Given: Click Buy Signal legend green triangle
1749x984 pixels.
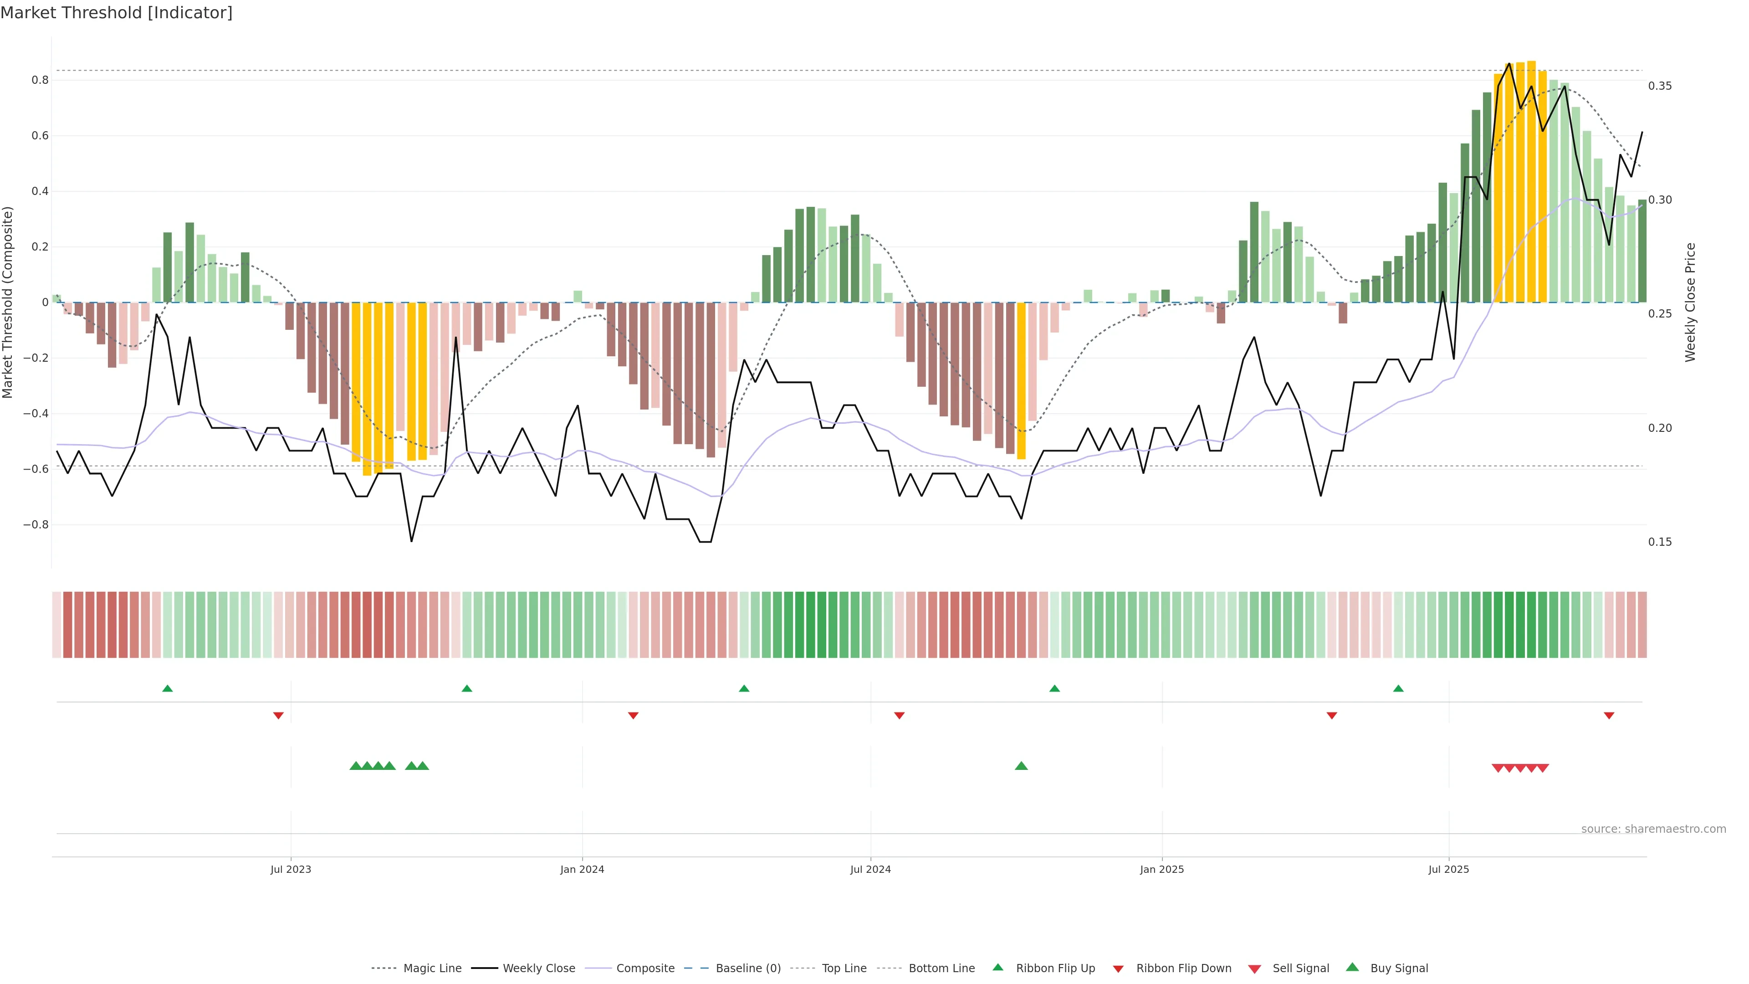Looking at the screenshot, I should (x=1352, y=967).
